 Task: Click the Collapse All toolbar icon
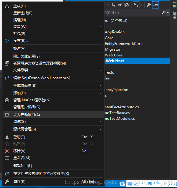(120, 5)
